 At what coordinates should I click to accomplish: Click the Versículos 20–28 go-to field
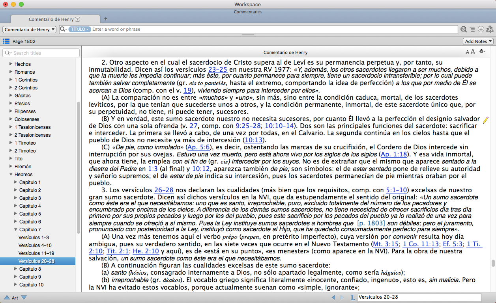(419, 297)
